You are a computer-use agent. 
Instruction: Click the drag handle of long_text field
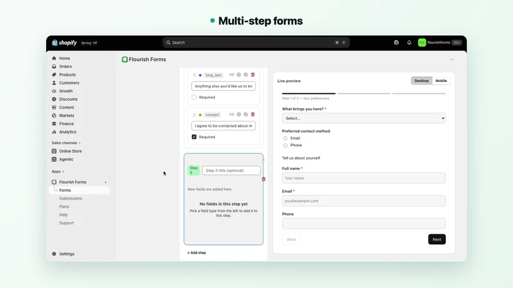(x=194, y=75)
